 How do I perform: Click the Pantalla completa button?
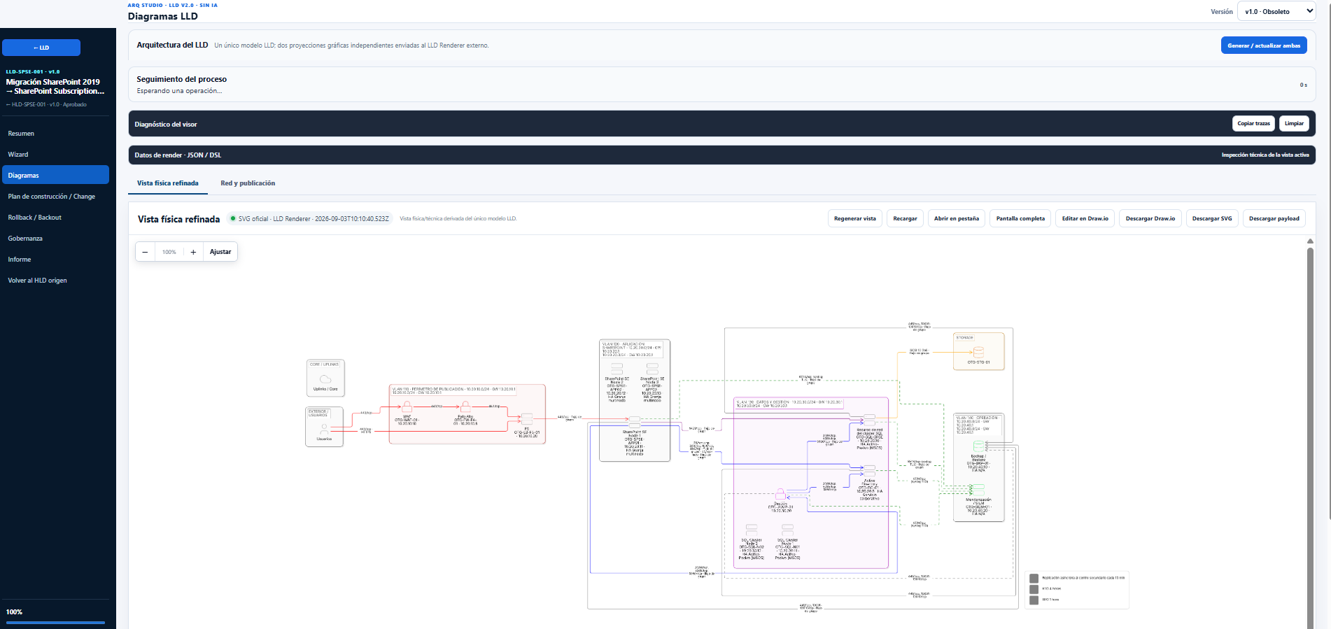point(1020,219)
